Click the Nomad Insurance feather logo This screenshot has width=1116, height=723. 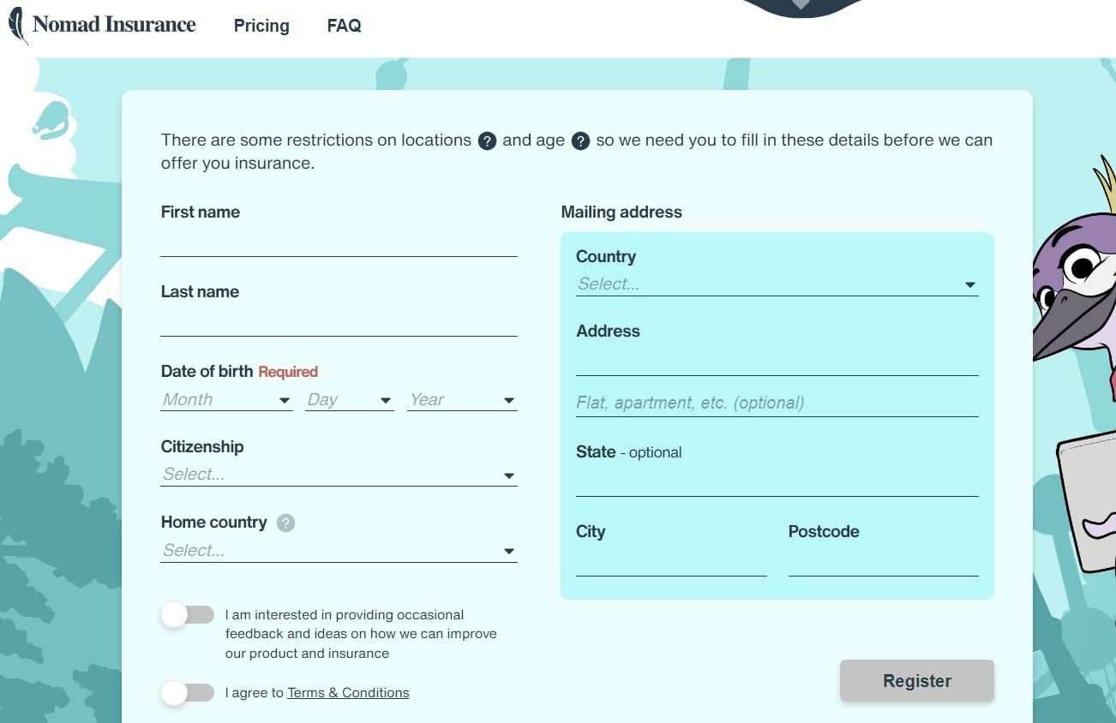point(17,25)
